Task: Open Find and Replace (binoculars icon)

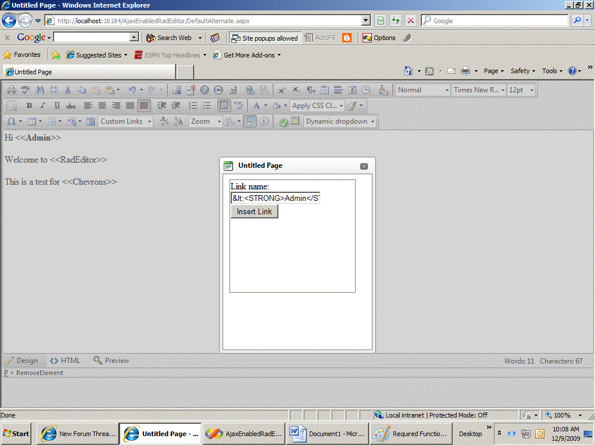Action: tap(40, 90)
